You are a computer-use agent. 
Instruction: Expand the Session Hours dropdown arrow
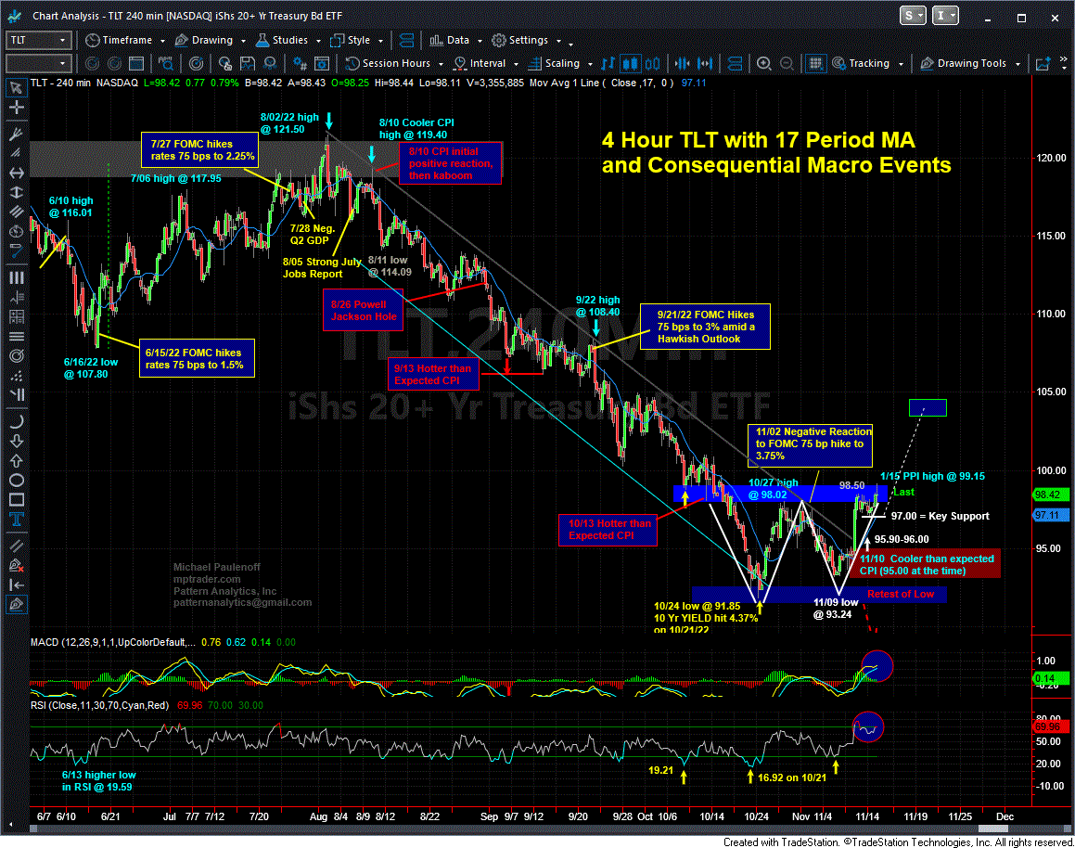[x=441, y=64]
